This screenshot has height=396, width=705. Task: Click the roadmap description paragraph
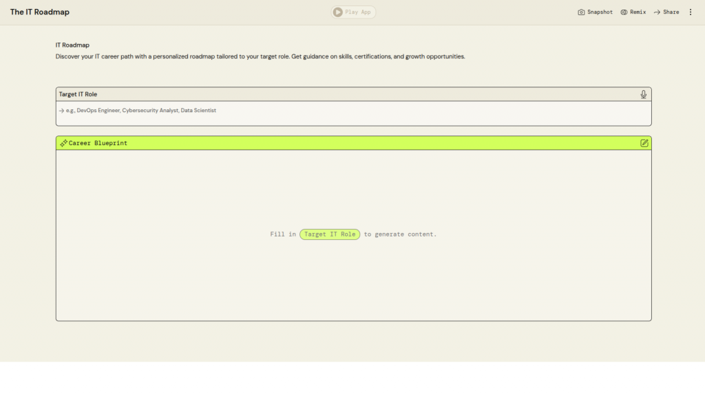point(260,56)
